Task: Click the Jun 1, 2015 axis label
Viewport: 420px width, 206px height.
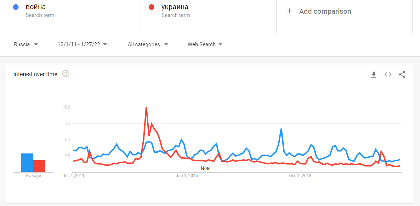Action: (x=187, y=176)
